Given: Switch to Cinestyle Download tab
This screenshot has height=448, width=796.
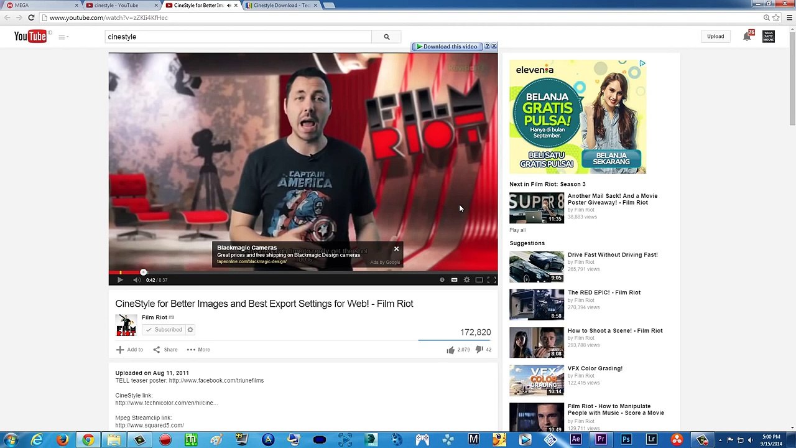Looking at the screenshot, I should (x=281, y=6).
